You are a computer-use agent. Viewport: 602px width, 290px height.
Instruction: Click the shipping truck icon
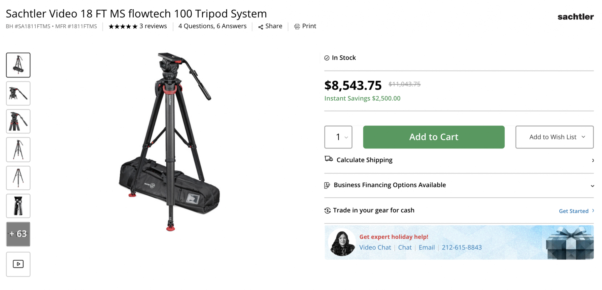328,160
